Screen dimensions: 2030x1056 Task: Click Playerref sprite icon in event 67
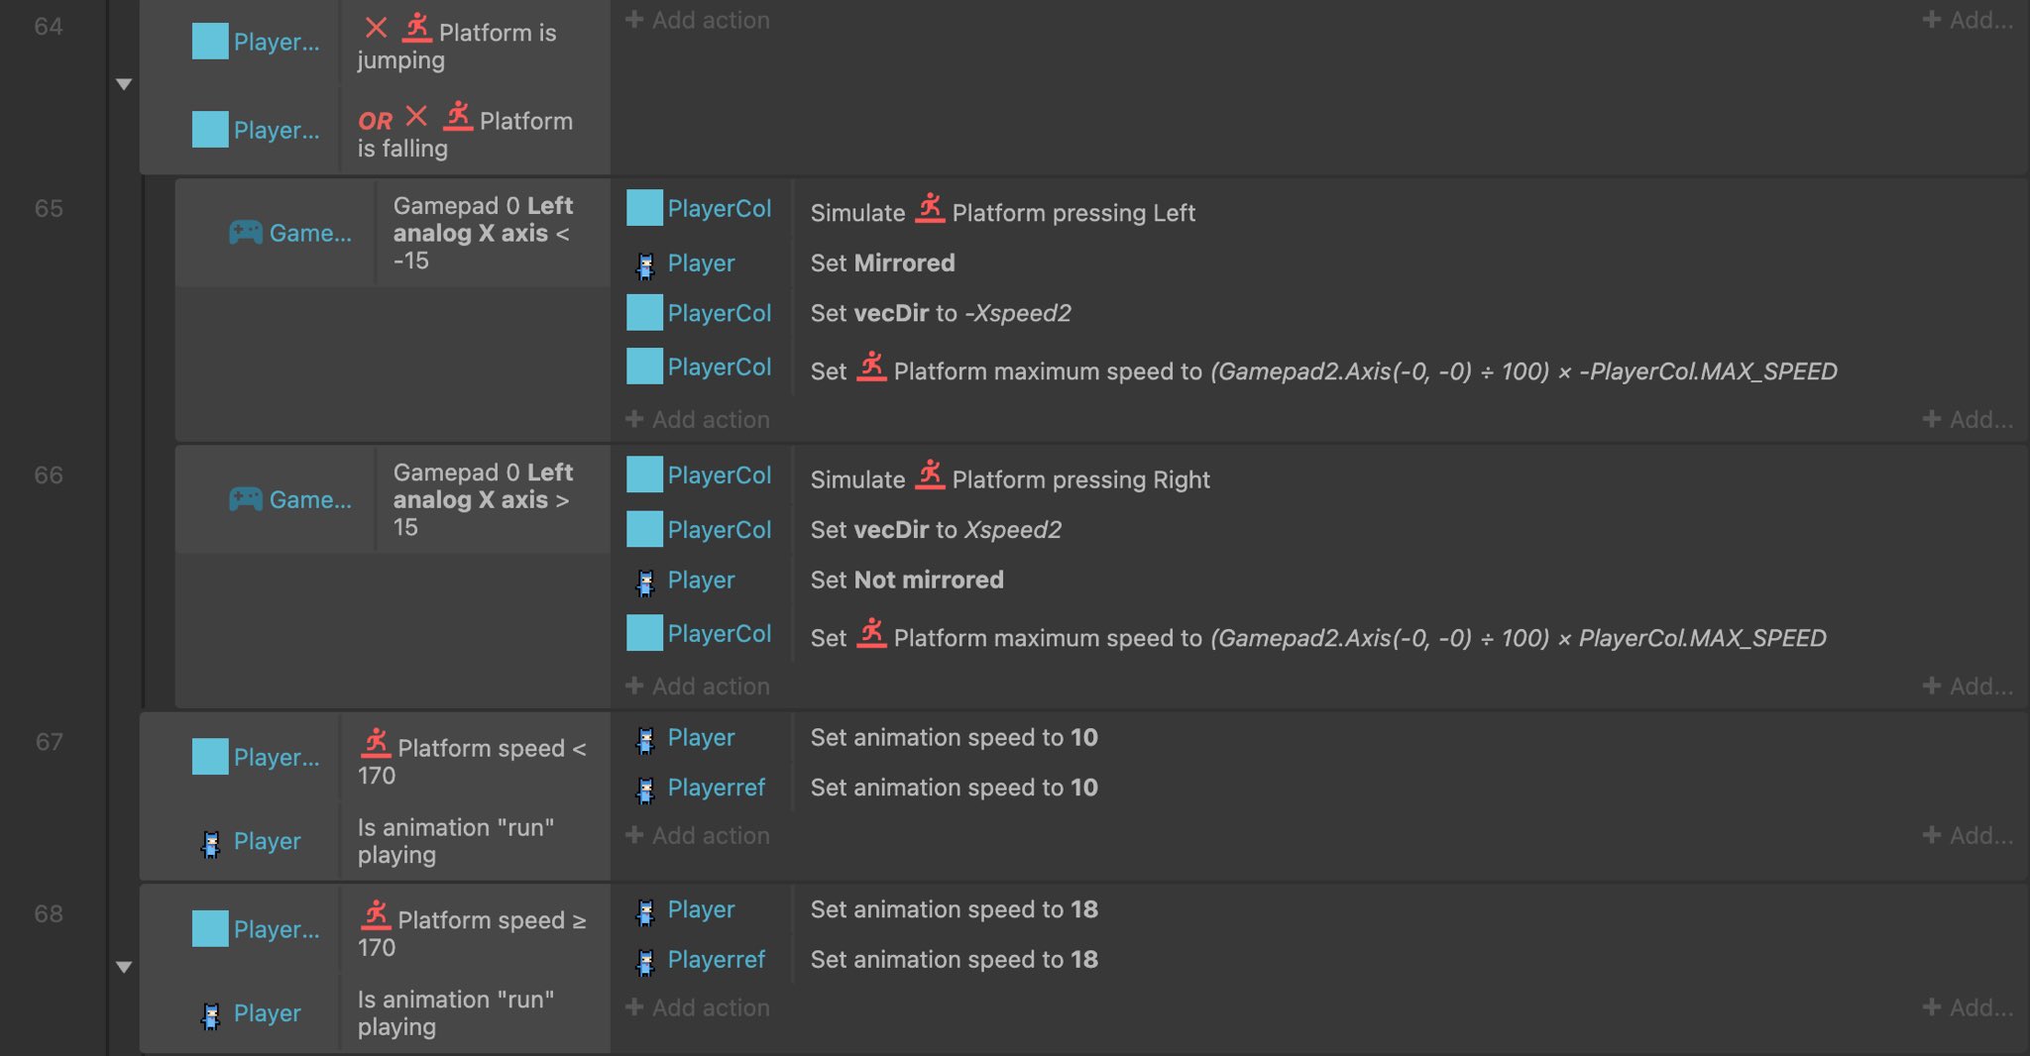click(645, 789)
